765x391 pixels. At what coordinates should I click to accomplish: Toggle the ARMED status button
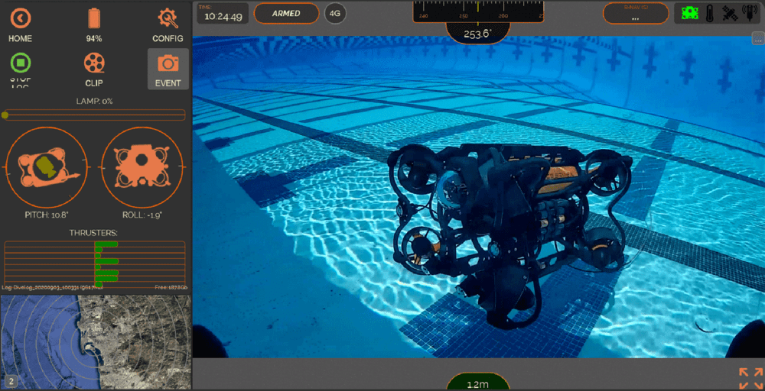[286, 13]
